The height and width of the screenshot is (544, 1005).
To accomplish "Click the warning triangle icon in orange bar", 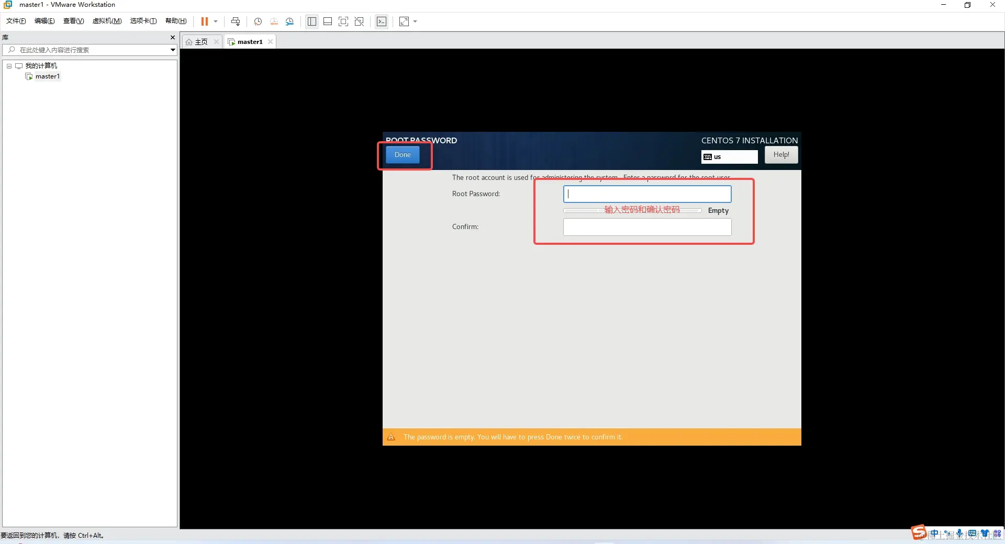I will (x=391, y=437).
